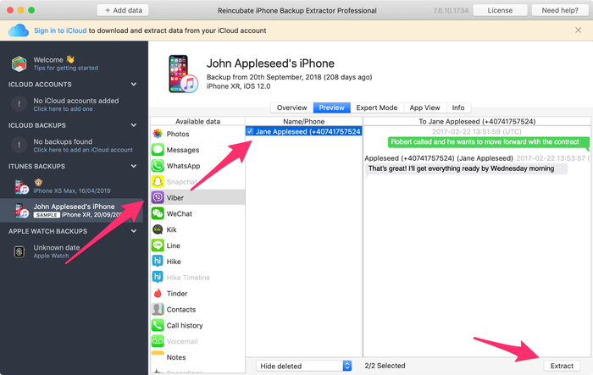Select the Voicemail icon

pos(158,341)
